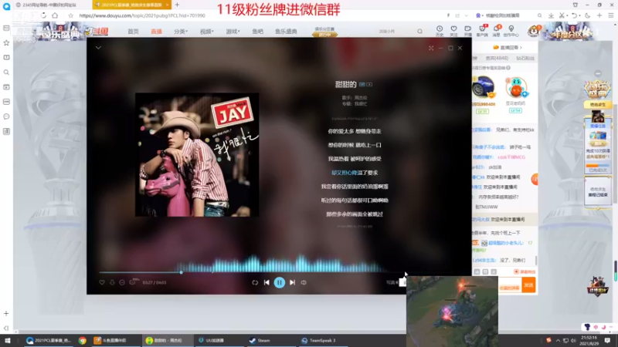Go to browser home page
Screen dimensions: 618x347
55,15
